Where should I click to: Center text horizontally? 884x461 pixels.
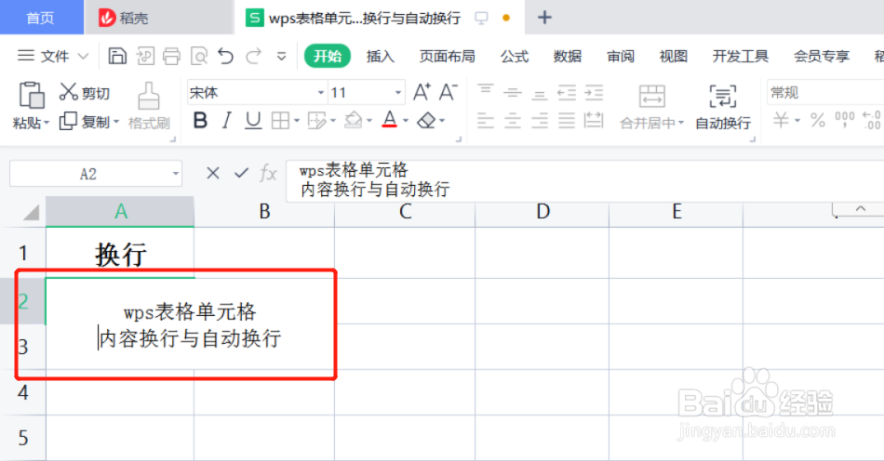(x=513, y=120)
